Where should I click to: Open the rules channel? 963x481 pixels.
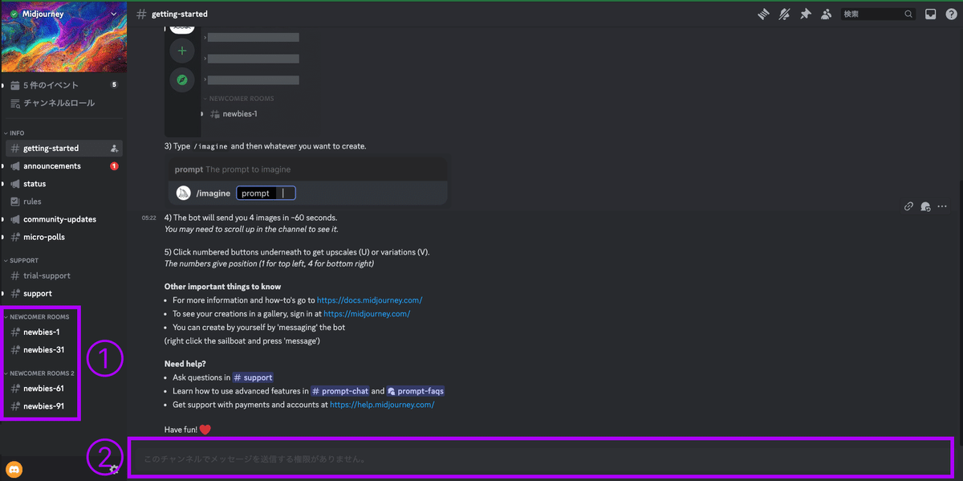[x=32, y=202]
